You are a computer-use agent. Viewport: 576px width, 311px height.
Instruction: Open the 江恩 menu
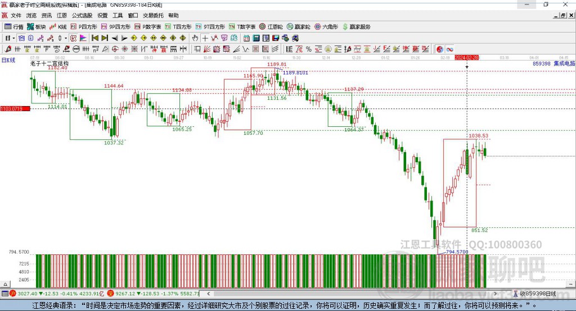pyautogui.click(x=62, y=15)
